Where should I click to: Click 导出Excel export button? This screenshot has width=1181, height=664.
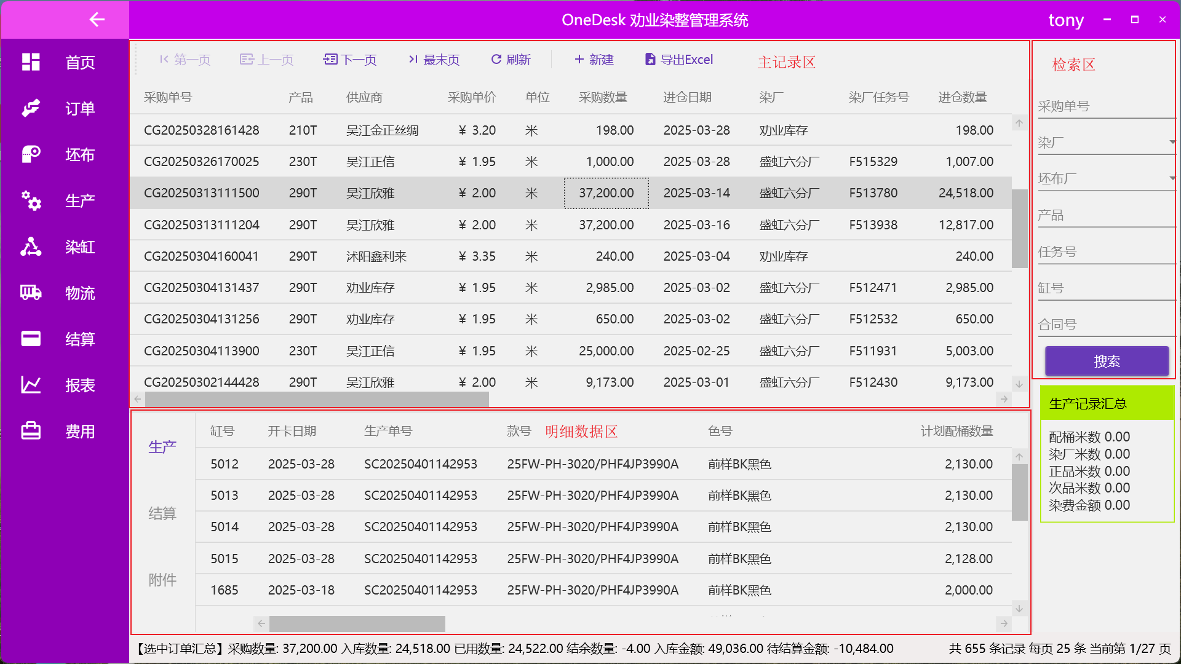[x=679, y=60]
